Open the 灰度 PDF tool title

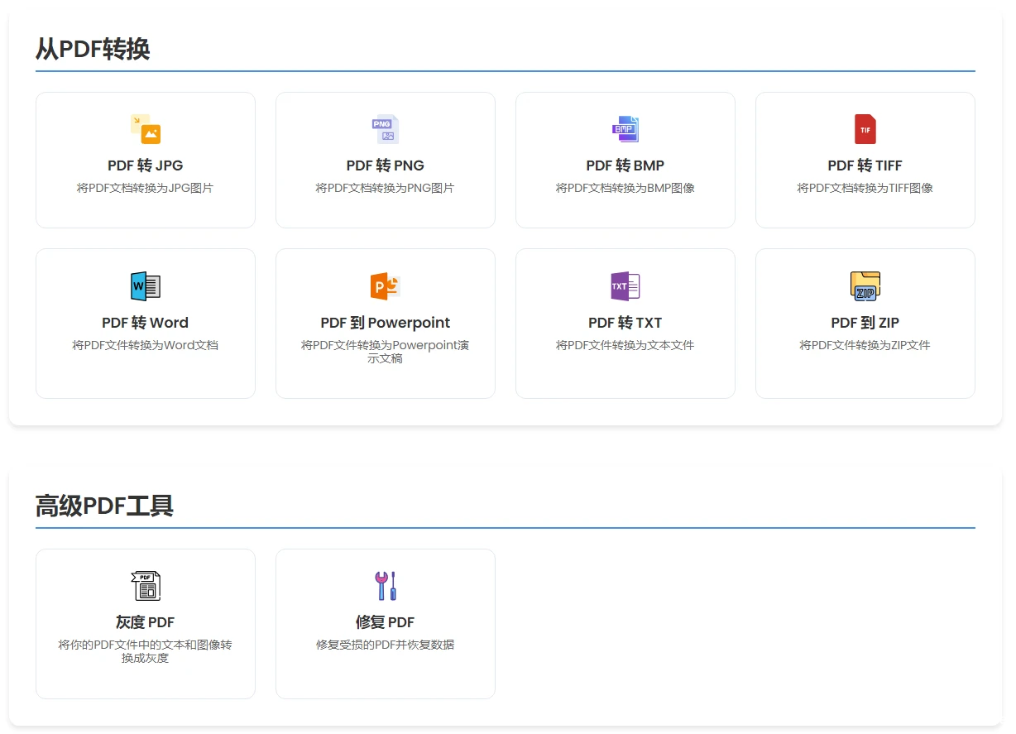click(x=146, y=622)
